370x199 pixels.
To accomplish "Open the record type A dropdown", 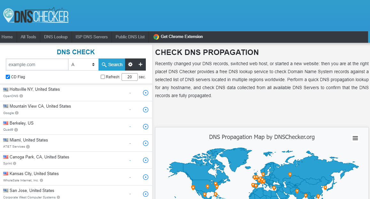I will pos(83,65).
